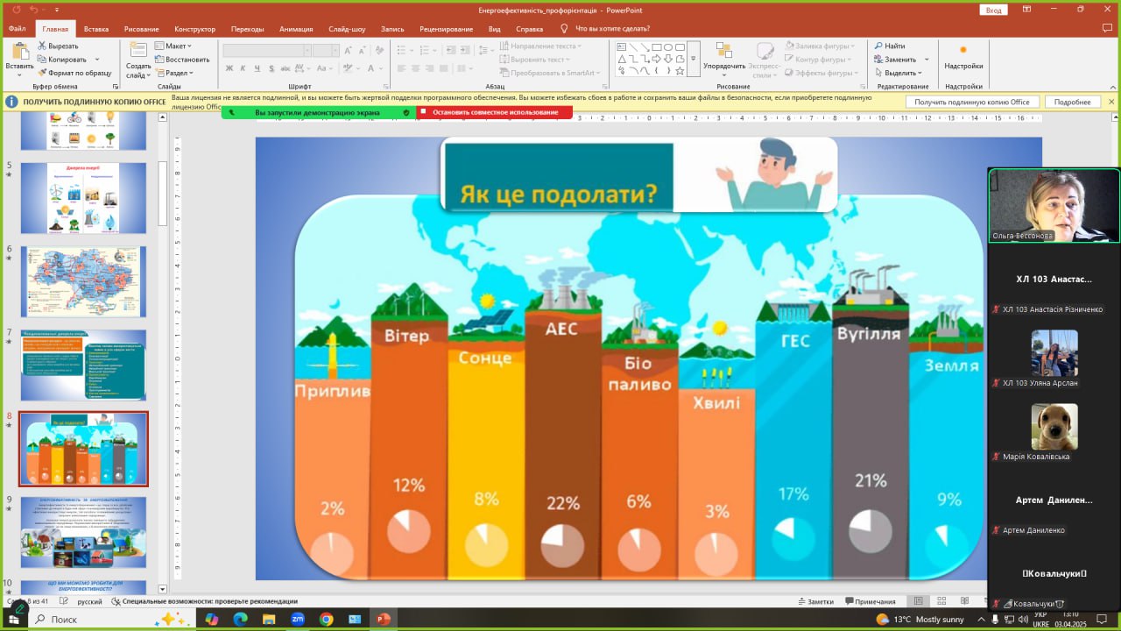Screen dimensions: 1121x631
Task: Open Zoom app in taskbar
Action: [x=298, y=619]
